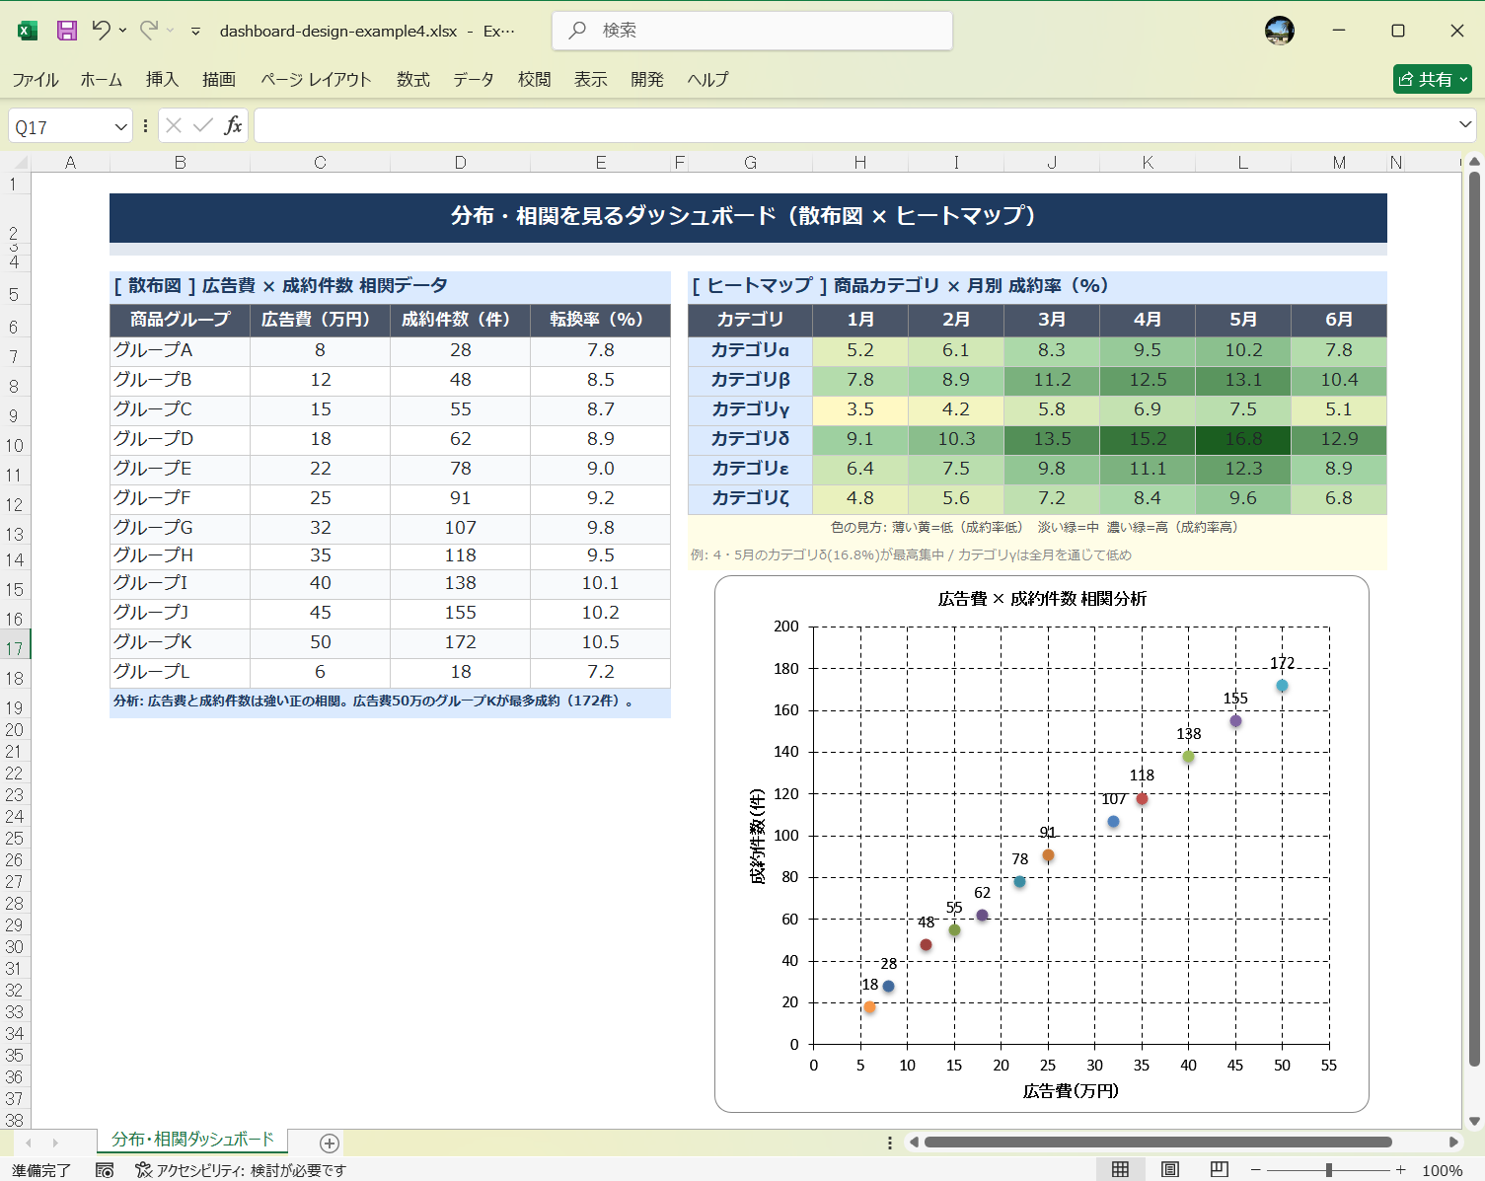Click the pale yellow heatmap cell 3.5
The image size is (1485, 1181).
[x=860, y=409]
